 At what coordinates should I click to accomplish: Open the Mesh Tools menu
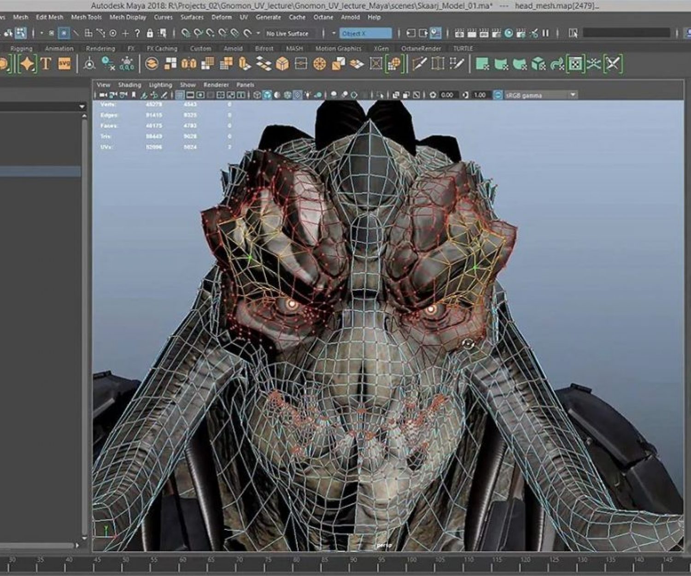click(x=86, y=17)
